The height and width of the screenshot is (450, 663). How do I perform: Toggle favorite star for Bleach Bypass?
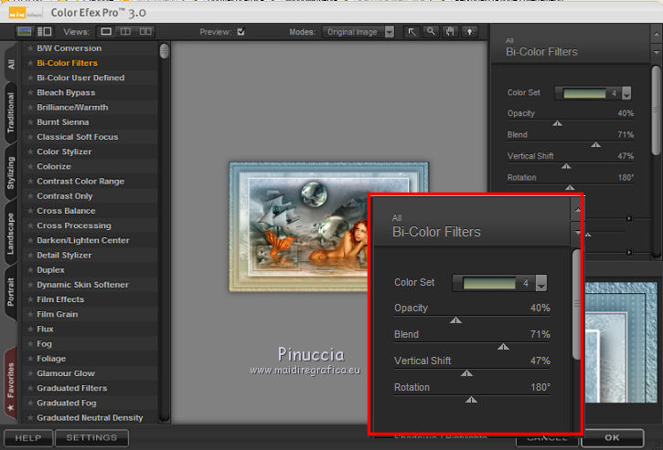click(x=30, y=92)
